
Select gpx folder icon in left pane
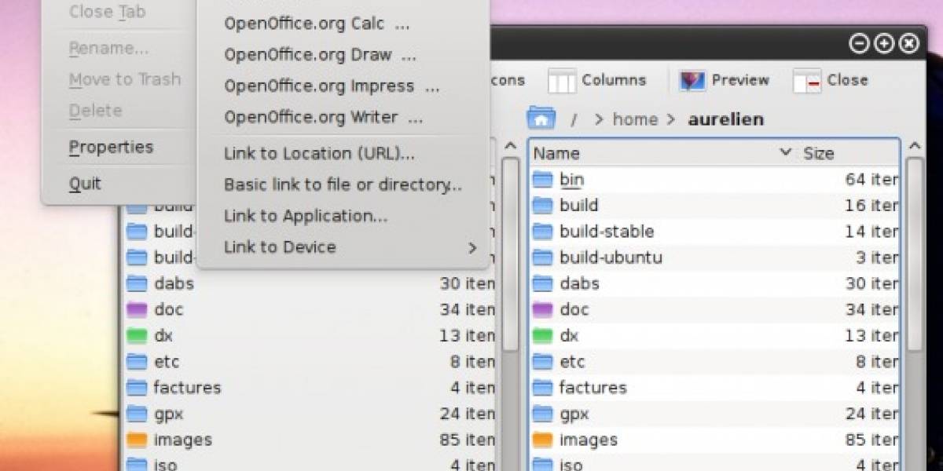pos(137,414)
